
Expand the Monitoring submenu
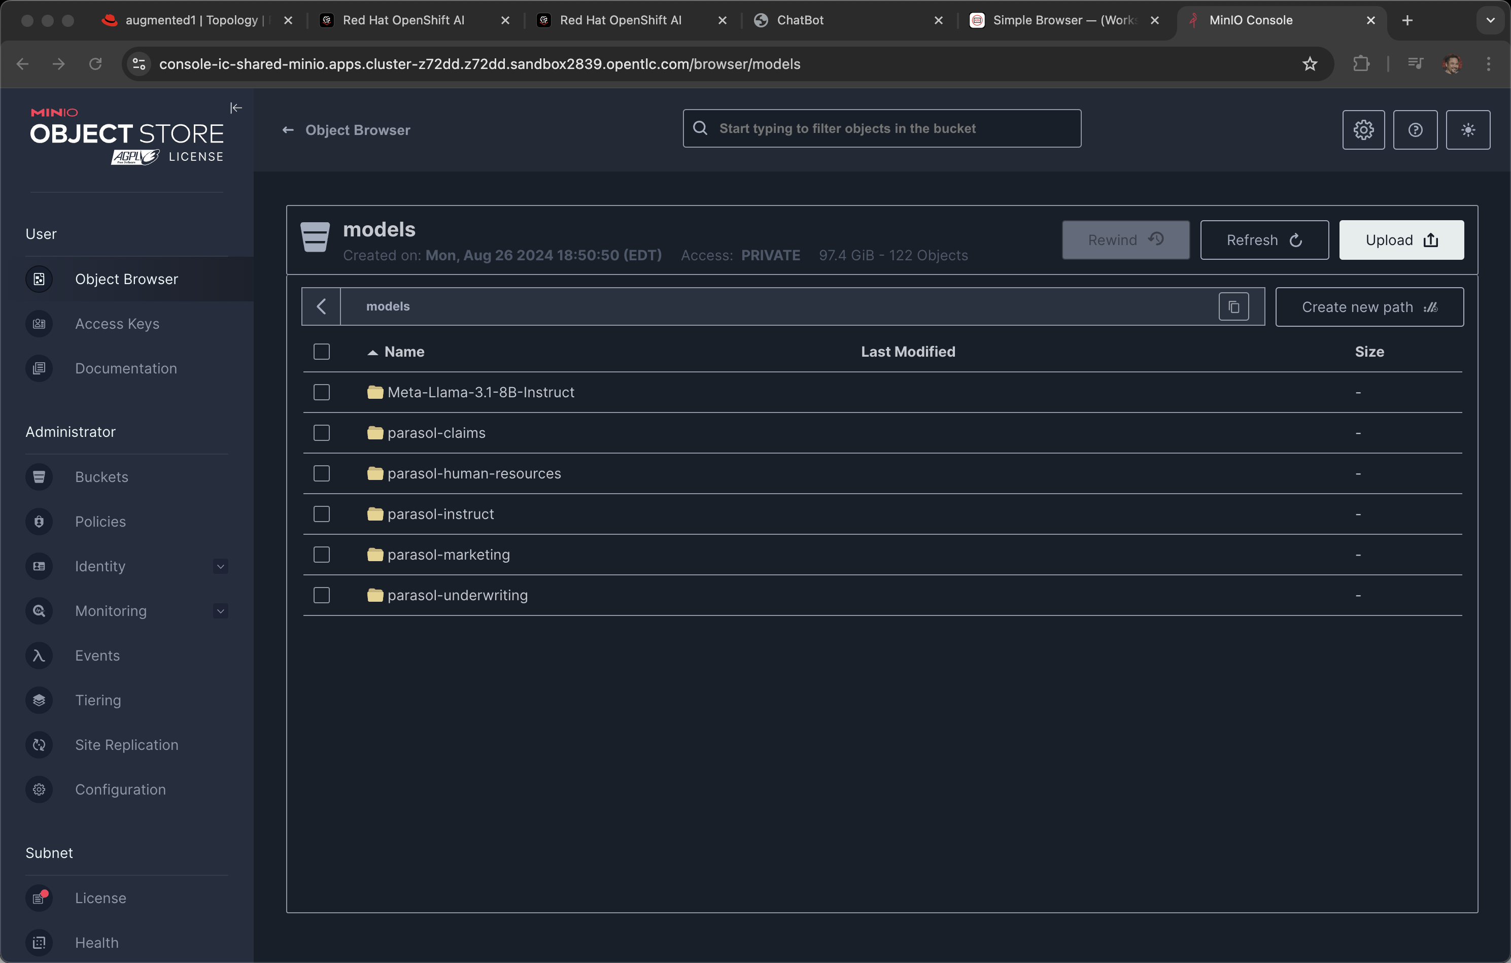[x=220, y=611]
